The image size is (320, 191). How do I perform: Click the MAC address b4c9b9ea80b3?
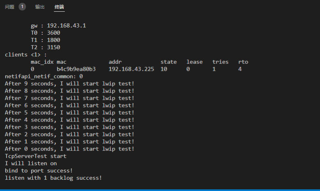point(76,69)
